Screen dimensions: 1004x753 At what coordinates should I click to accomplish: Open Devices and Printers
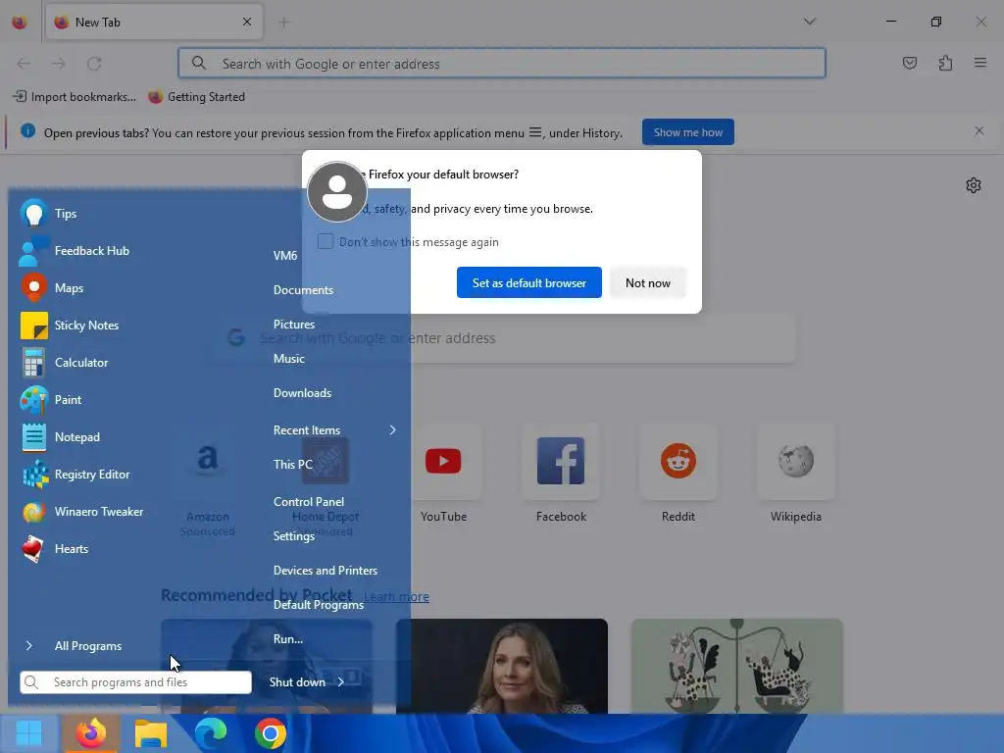[326, 571]
